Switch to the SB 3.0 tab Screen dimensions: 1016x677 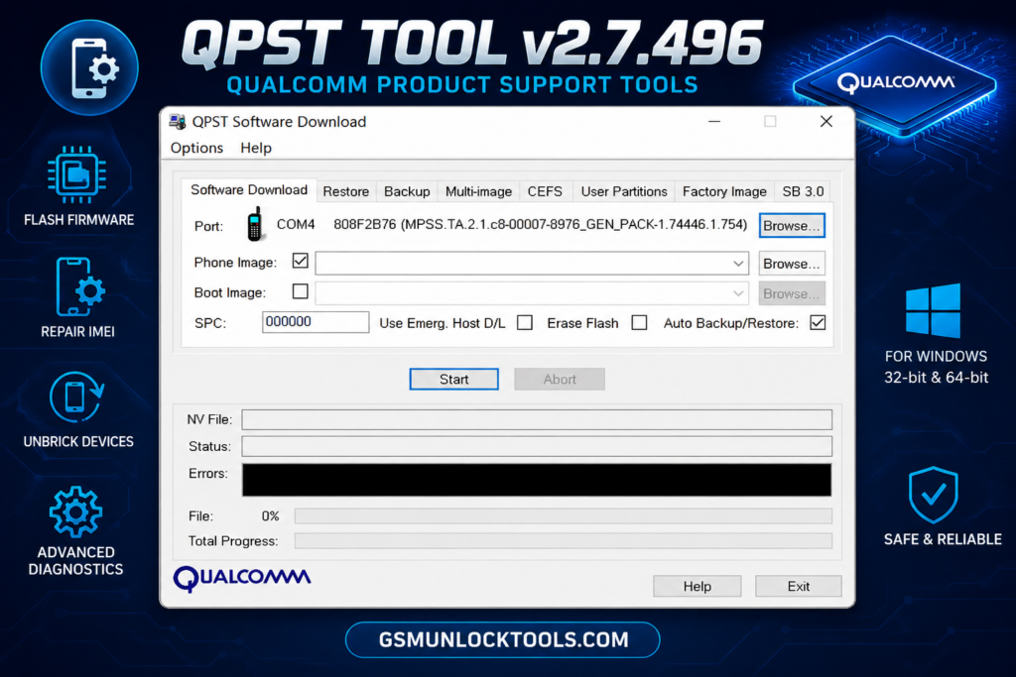803,191
